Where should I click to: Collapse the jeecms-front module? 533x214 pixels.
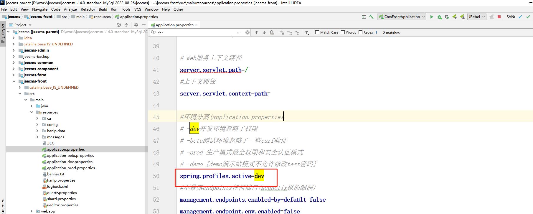tap(14, 81)
